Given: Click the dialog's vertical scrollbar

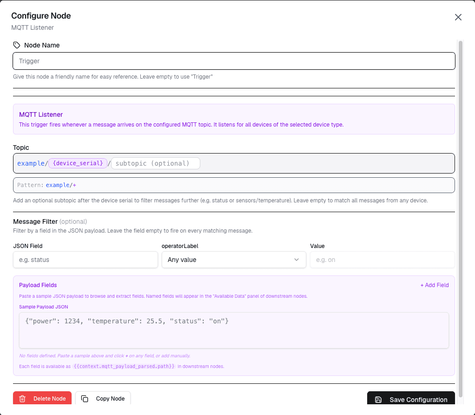Looking at the screenshot, I should (x=461, y=219).
